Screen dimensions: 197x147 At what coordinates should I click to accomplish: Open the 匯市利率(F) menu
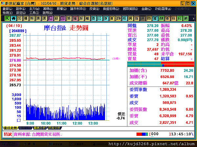point(78,9)
